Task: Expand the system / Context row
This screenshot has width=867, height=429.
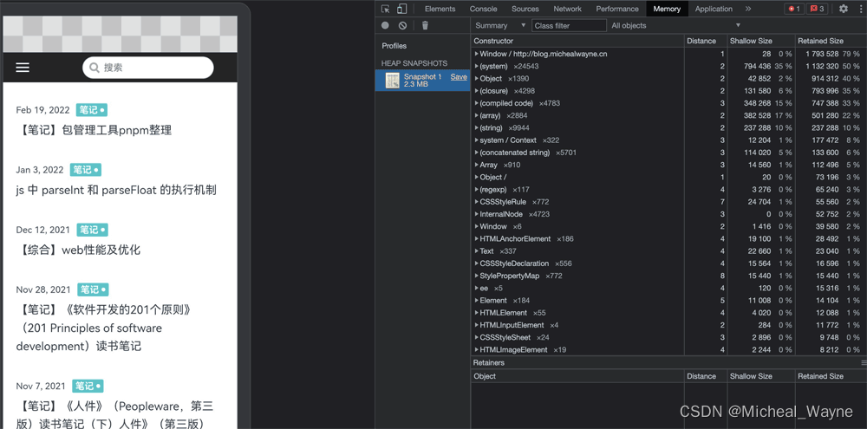Action: pos(477,140)
